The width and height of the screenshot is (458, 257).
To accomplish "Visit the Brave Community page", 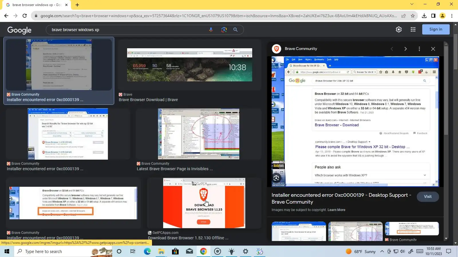I will click(428, 197).
